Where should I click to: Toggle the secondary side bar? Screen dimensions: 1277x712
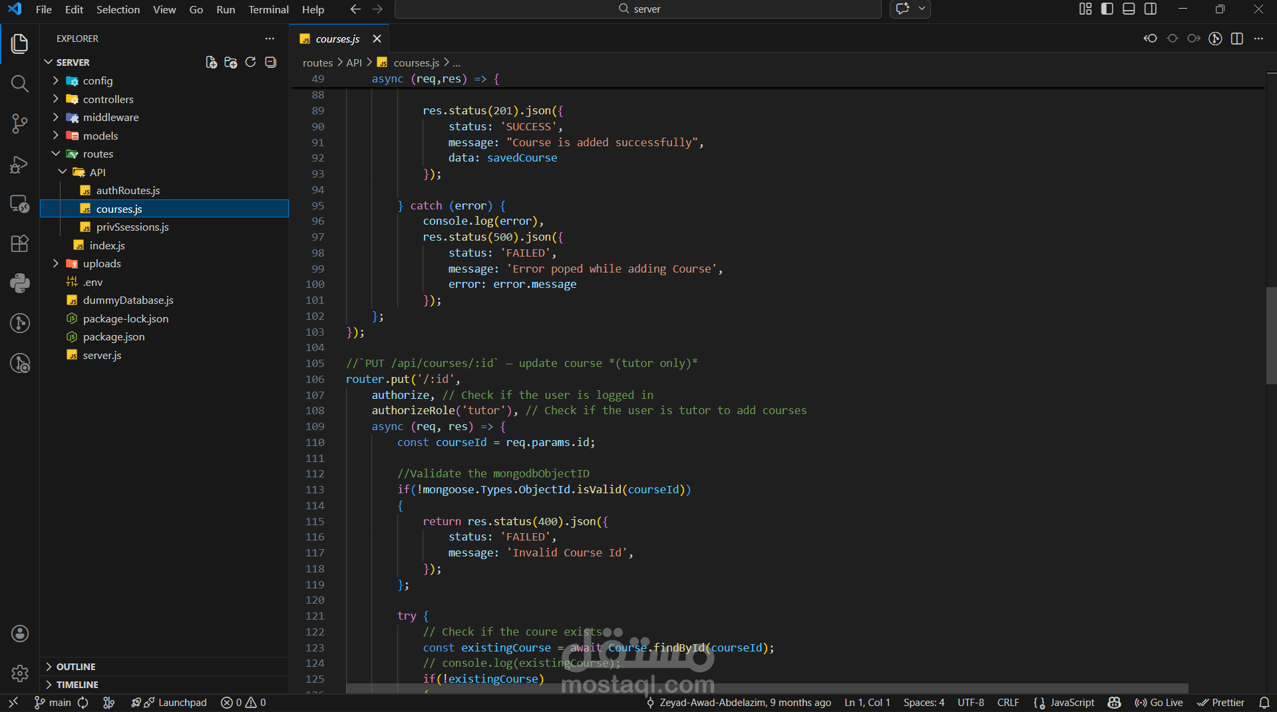1150,9
